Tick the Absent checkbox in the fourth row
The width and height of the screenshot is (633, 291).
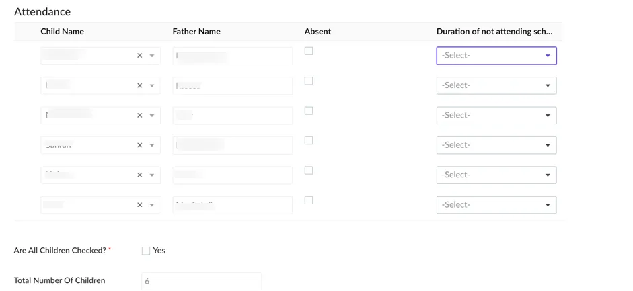(x=308, y=140)
